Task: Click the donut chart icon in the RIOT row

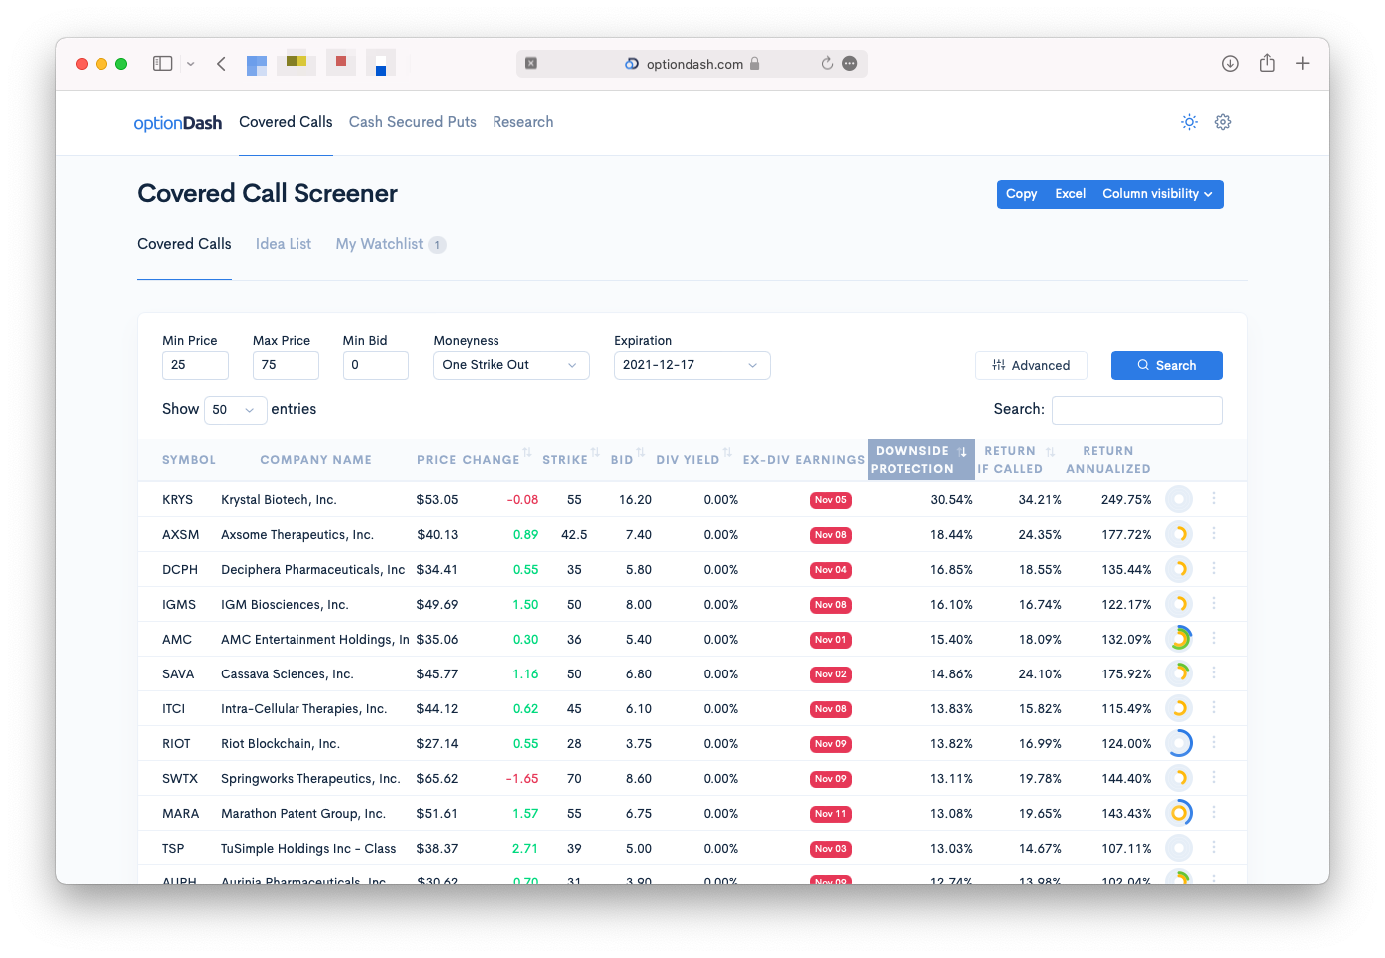Action: (x=1179, y=743)
